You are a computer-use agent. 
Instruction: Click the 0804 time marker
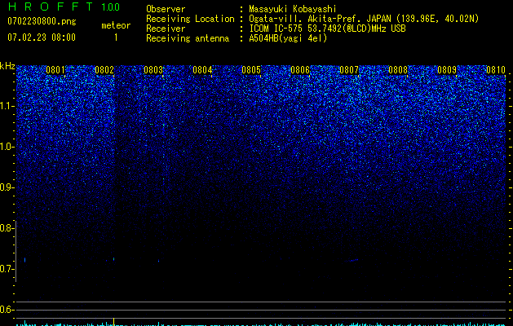click(202, 70)
